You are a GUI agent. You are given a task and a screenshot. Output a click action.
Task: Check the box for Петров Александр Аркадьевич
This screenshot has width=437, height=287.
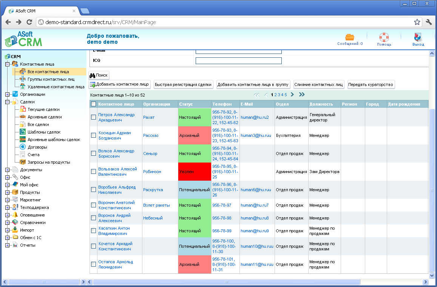(x=93, y=117)
